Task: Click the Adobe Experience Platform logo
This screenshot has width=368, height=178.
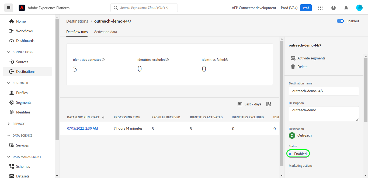Action: [22, 8]
